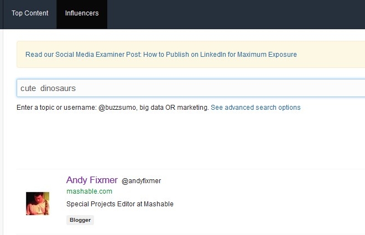Click the Special Projects Editor at Mashable bio
Image resolution: width=365 pixels, height=235 pixels.
(120, 204)
